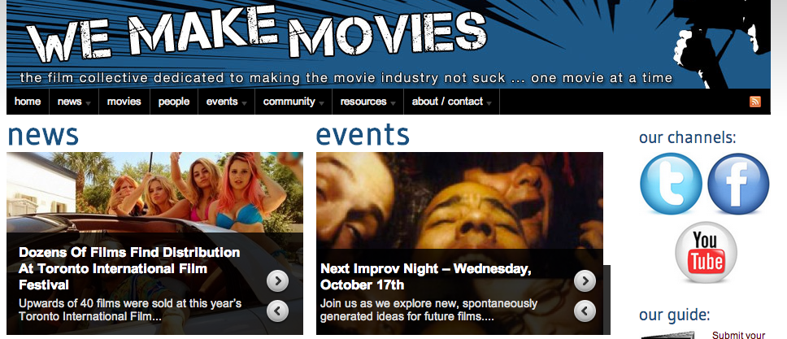Viewport: 787px width, 339px height.
Task: Go to previous event with back arrow
Action: coord(585,311)
